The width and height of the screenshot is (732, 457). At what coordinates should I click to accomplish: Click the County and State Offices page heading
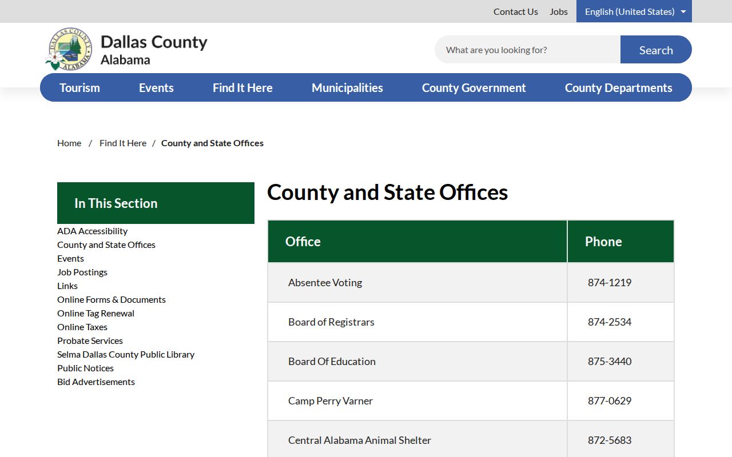(387, 192)
